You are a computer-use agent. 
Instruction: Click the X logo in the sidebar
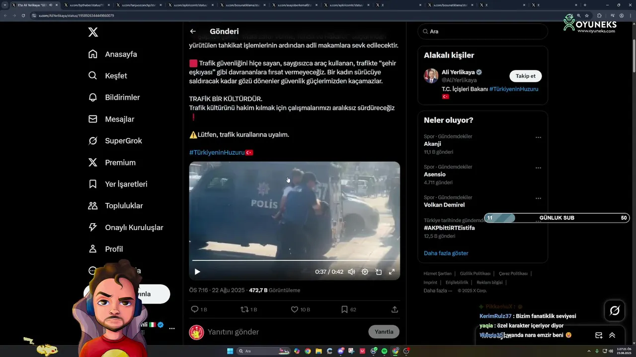coord(93,32)
